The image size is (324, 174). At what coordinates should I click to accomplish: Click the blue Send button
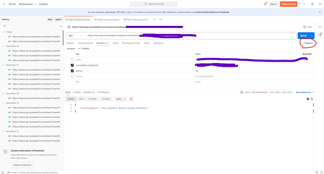(303, 36)
